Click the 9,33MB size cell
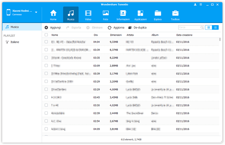 pos(114,42)
